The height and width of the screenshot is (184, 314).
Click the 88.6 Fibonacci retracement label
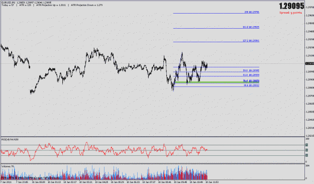[x=251, y=85]
